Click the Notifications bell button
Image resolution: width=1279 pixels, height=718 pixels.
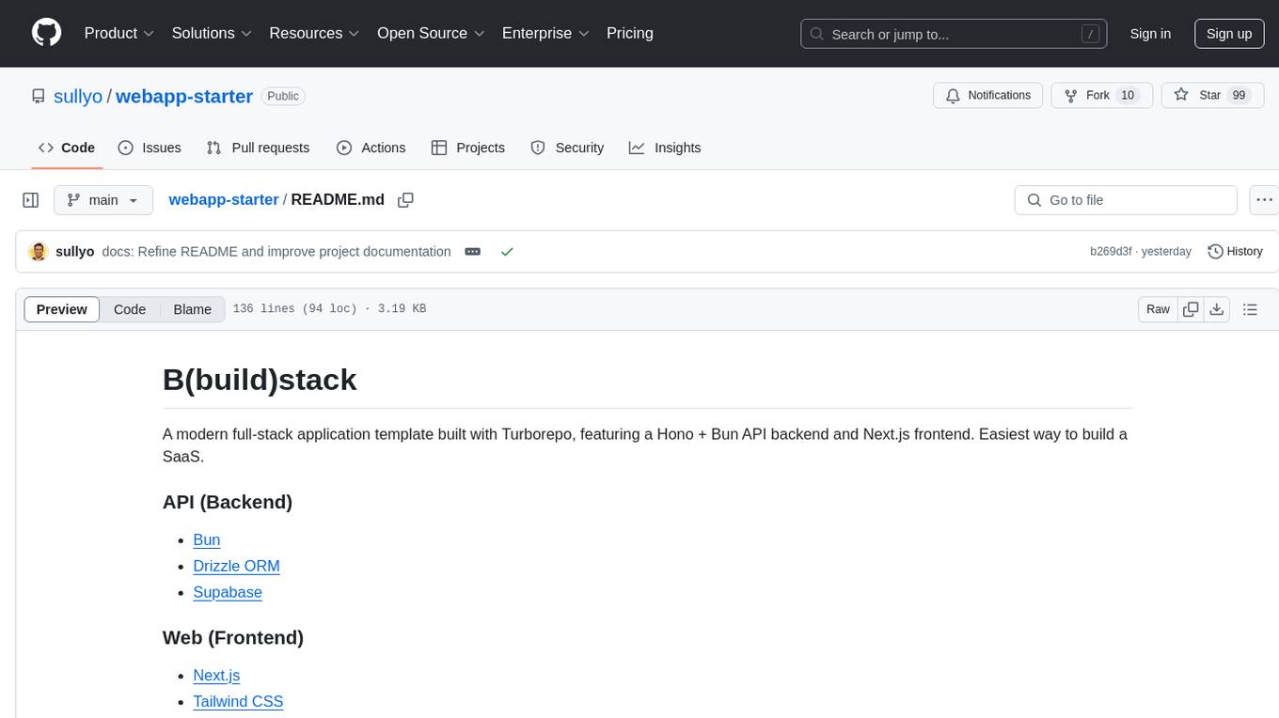pyautogui.click(x=987, y=95)
